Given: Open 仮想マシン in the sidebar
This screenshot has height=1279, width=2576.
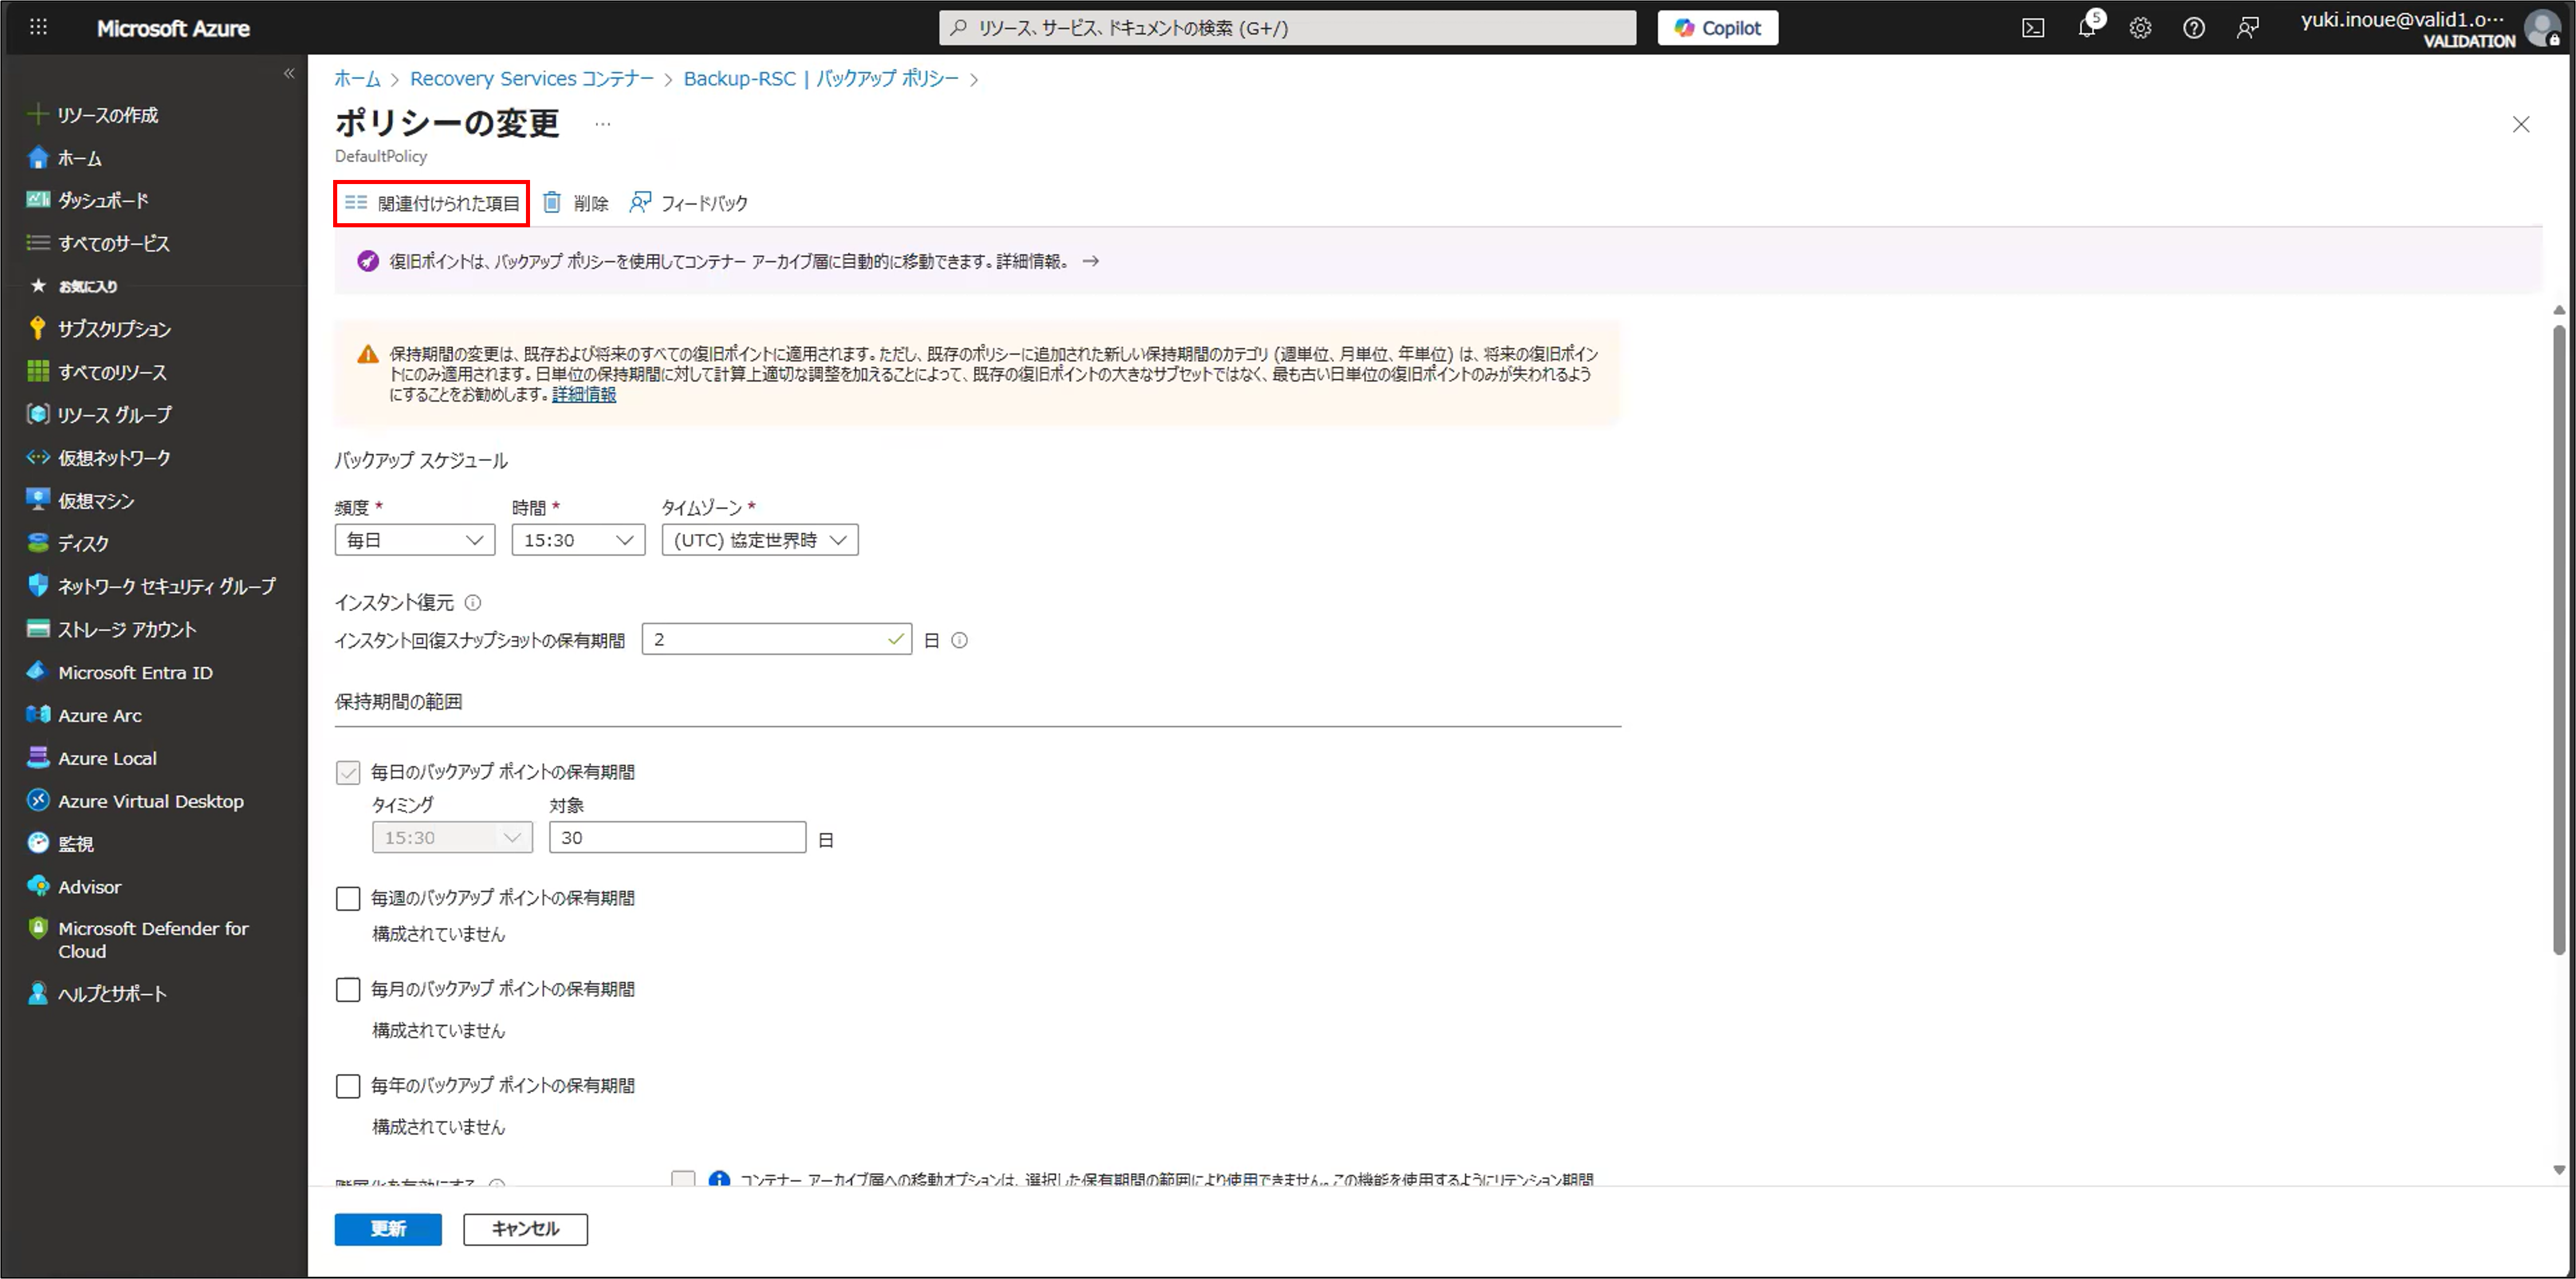Looking at the screenshot, I should 96,500.
